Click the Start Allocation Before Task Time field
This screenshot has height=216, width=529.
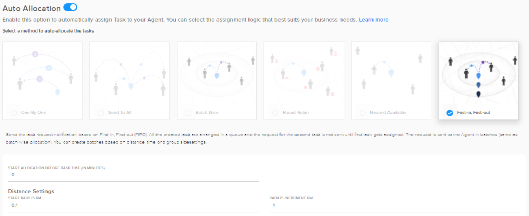click(133, 175)
